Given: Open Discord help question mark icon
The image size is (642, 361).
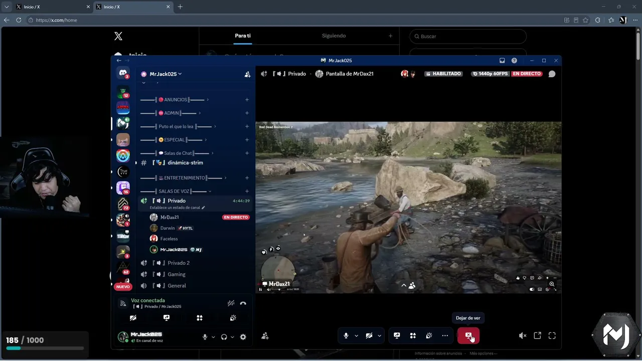Looking at the screenshot, I should tap(514, 61).
